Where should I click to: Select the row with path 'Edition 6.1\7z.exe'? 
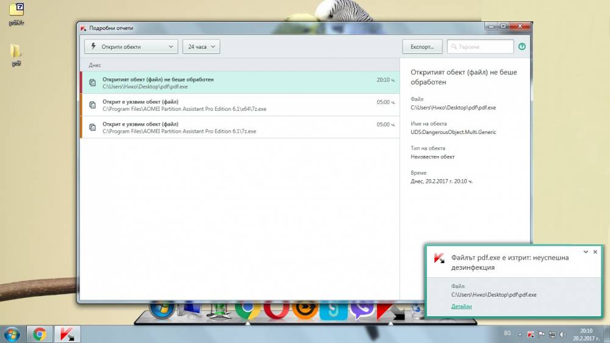pos(240,127)
